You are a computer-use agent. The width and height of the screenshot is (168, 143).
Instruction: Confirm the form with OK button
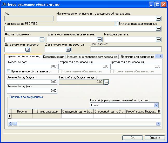tap(132, 138)
